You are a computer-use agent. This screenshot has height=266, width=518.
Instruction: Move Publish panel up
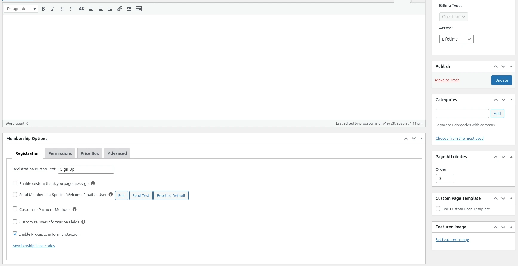tap(496, 66)
